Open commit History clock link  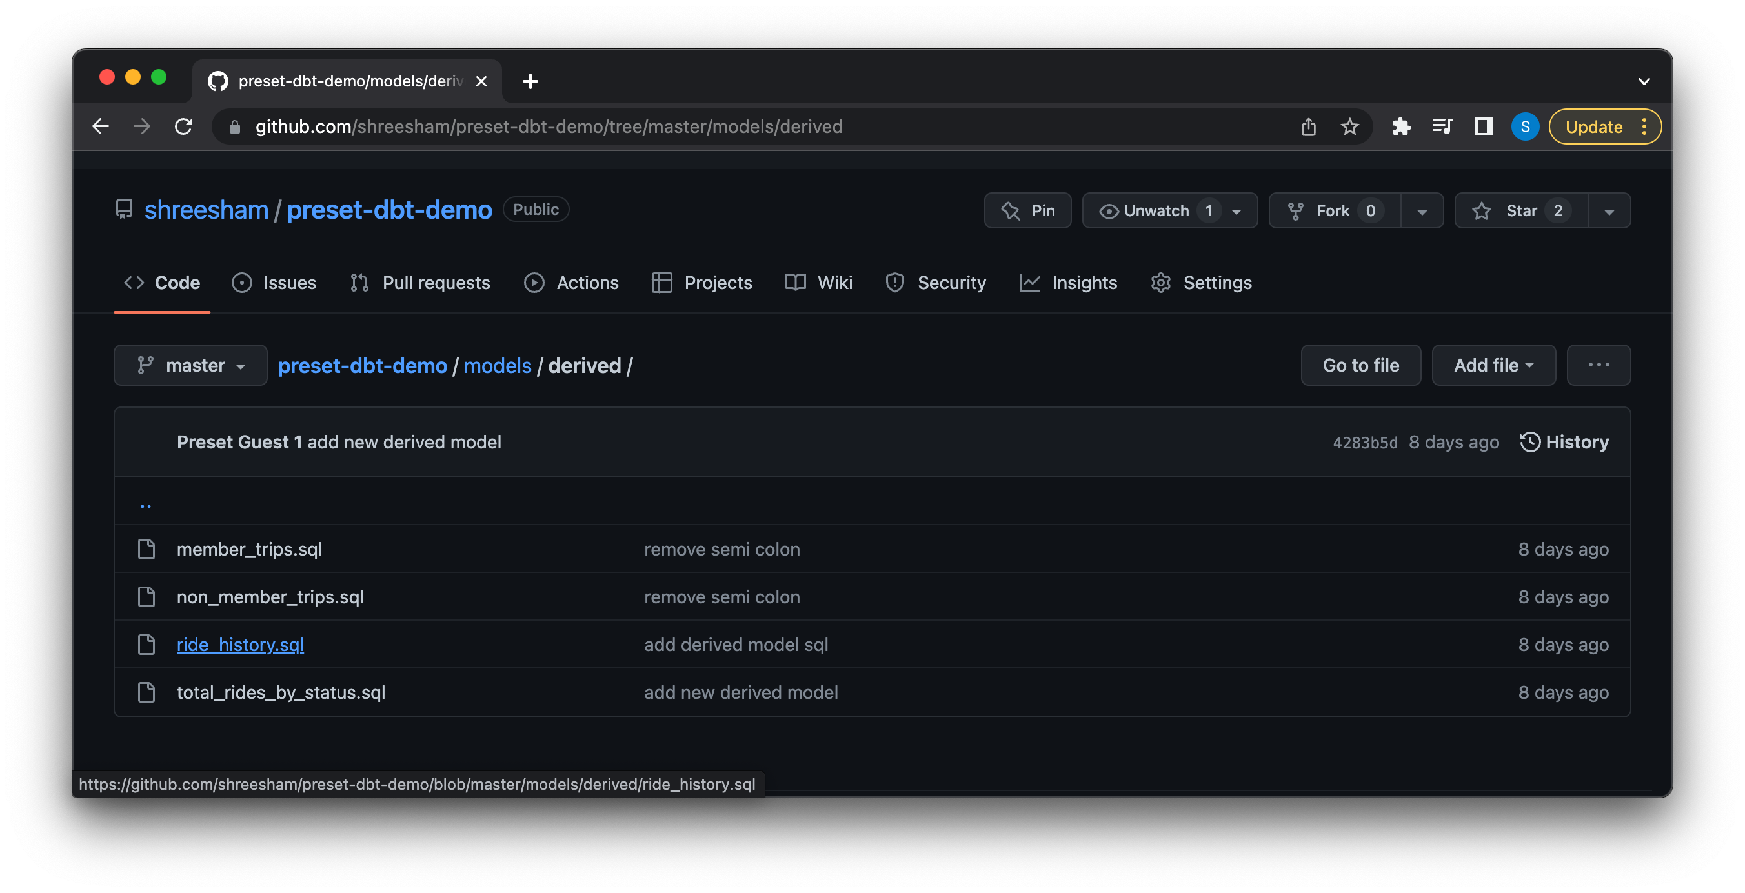coord(1564,443)
